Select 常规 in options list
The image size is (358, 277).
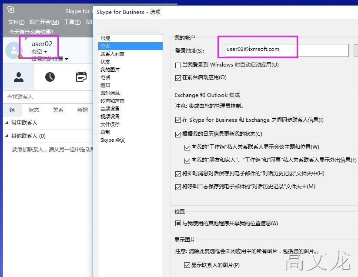(130, 38)
